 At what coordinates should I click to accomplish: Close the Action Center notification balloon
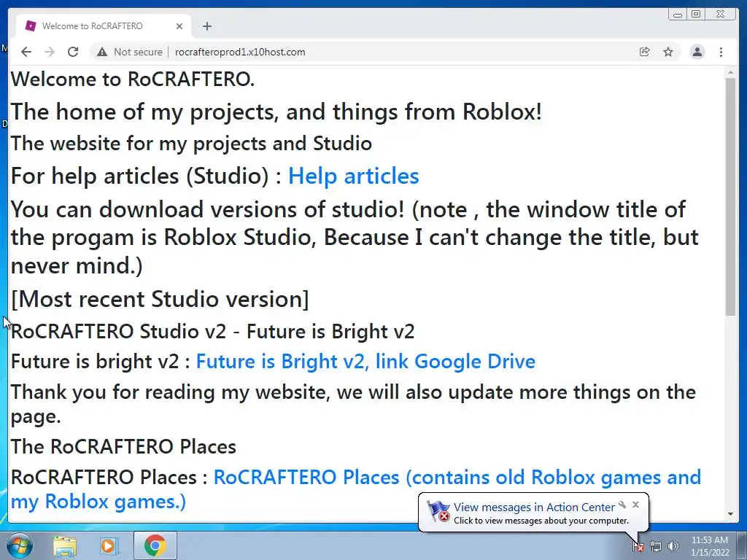(635, 505)
